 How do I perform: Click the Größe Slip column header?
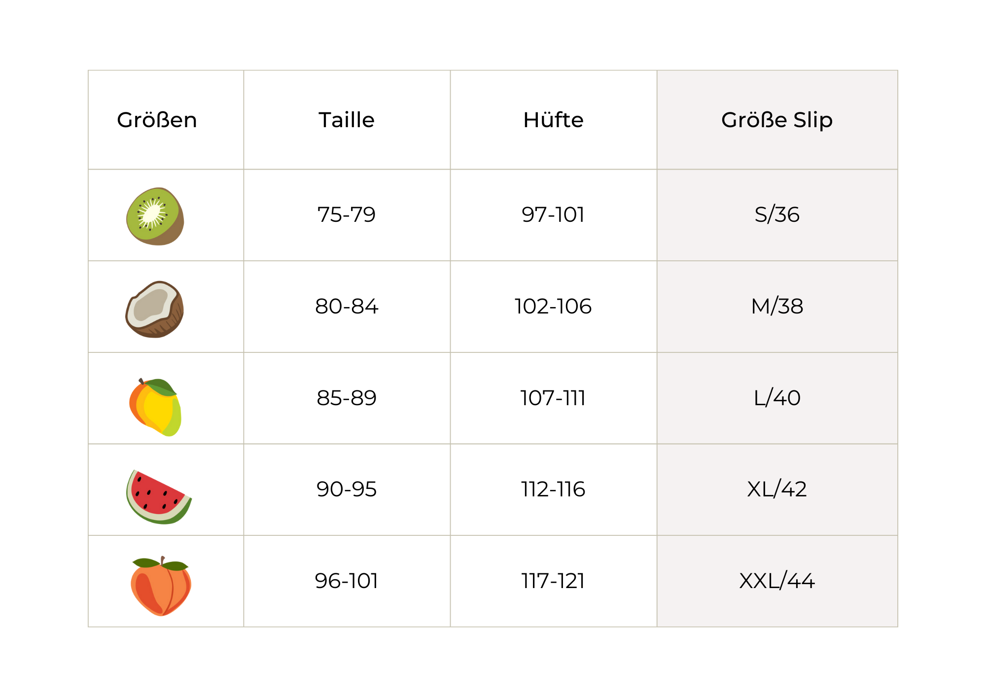777,120
